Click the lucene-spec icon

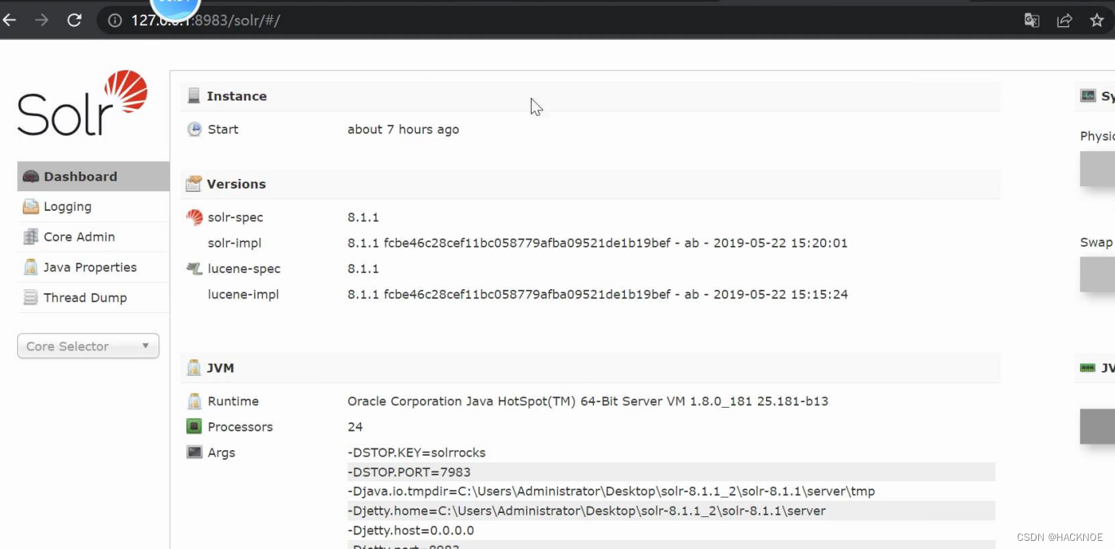point(194,268)
